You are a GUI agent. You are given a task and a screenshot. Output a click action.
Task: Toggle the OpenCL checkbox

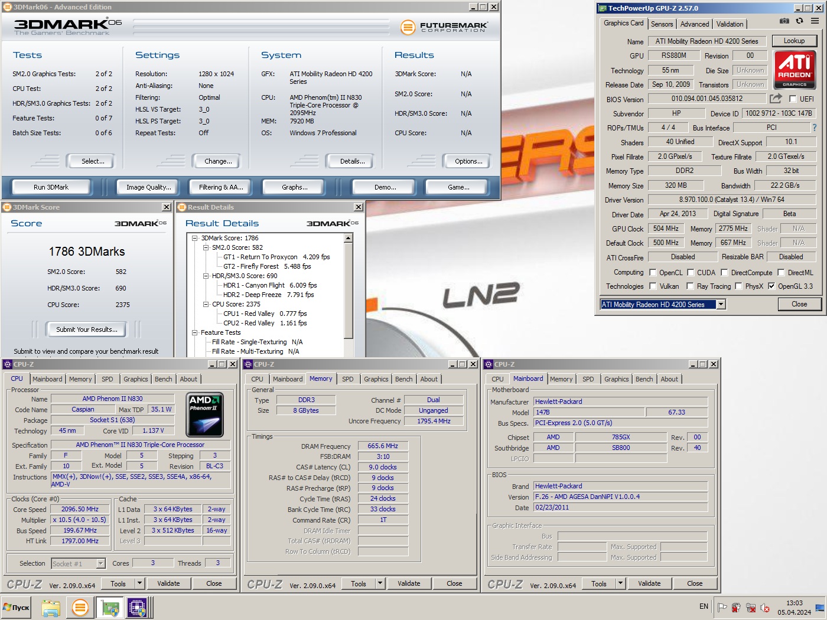[x=653, y=273]
